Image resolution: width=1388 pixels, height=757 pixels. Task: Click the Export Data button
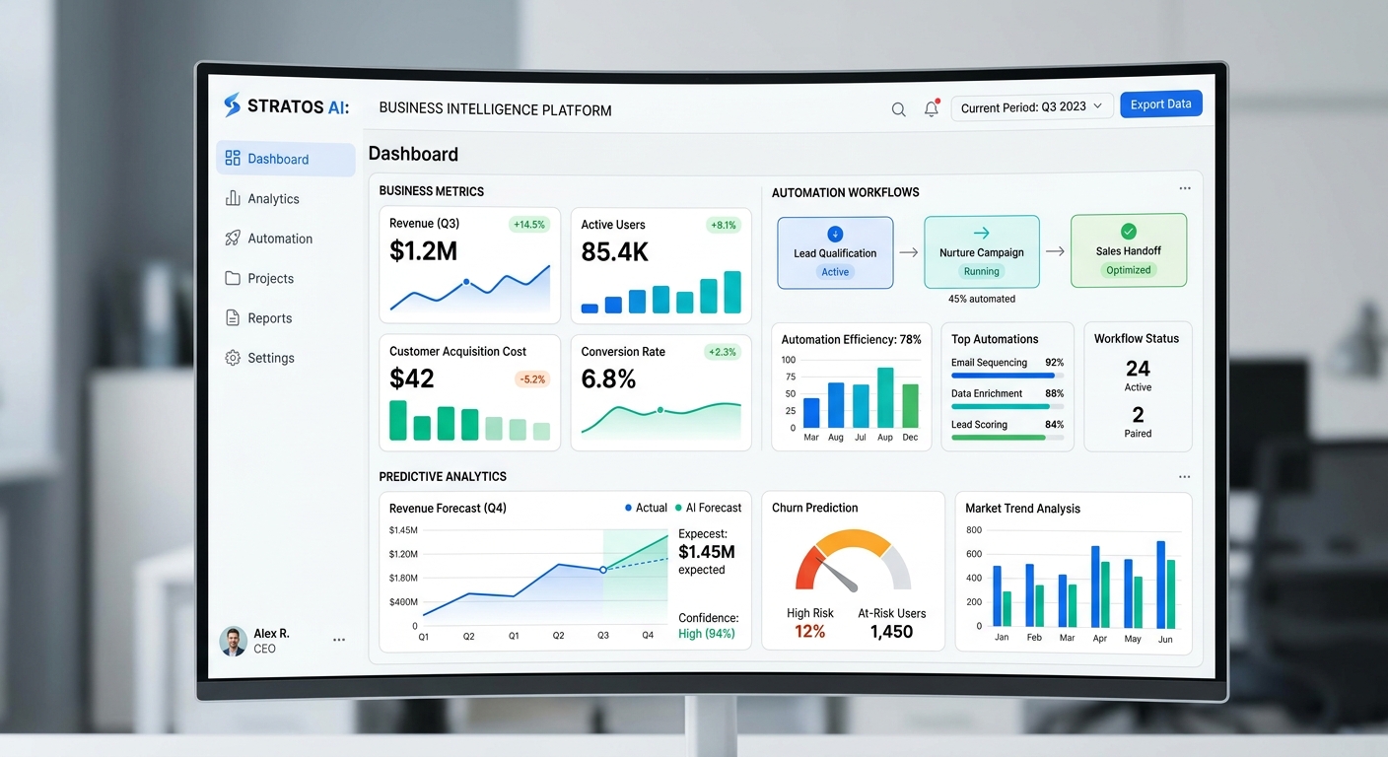[x=1160, y=104]
